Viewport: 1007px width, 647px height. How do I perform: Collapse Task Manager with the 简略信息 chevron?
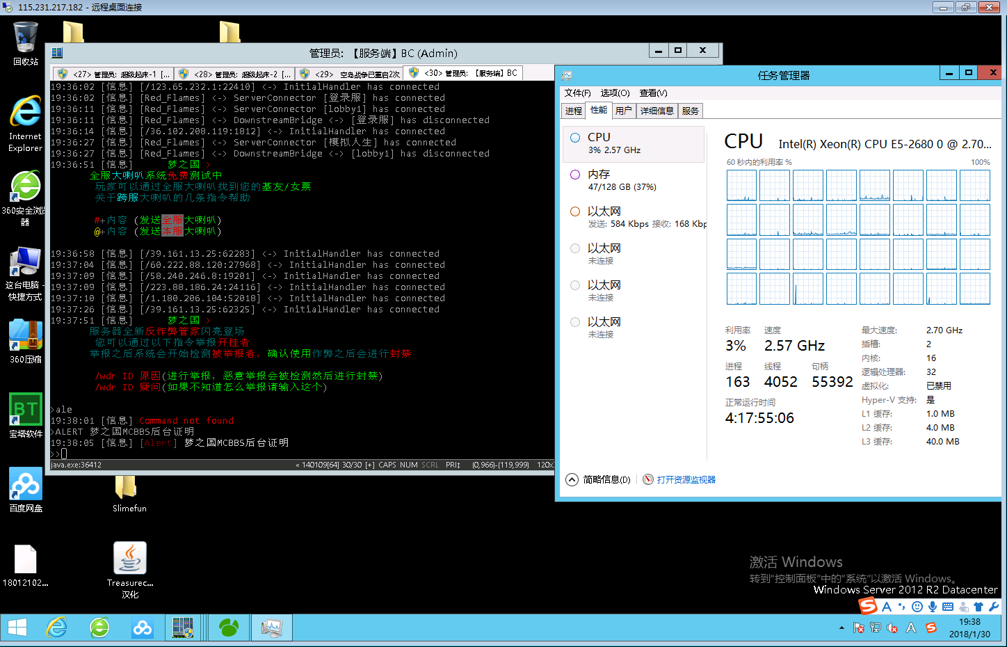572,479
